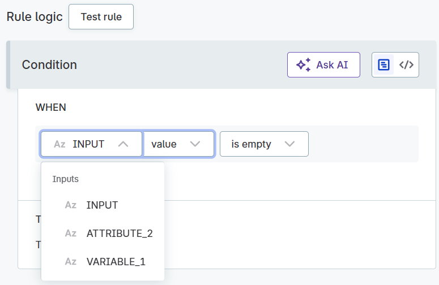This screenshot has width=439, height=285.
Task: Click the Rule logic heading
Action: point(35,17)
